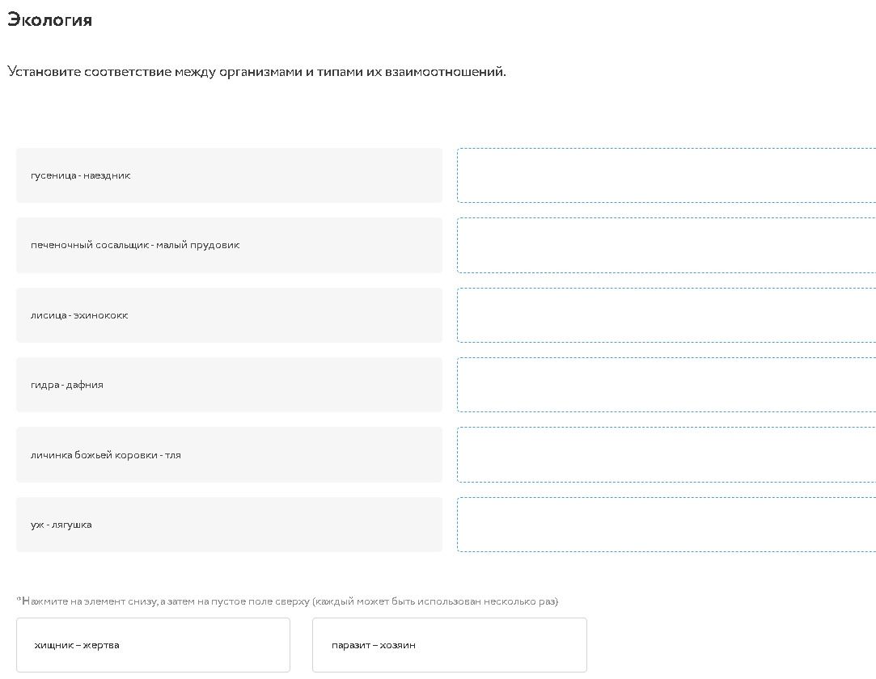The height and width of the screenshot is (679, 876).
Task: Click the word 'организмами' in the question
Action: (260, 72)
